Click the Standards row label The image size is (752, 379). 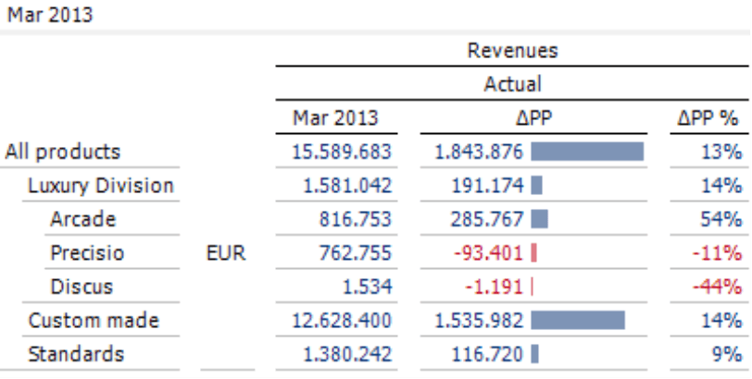tap(76, 354)
